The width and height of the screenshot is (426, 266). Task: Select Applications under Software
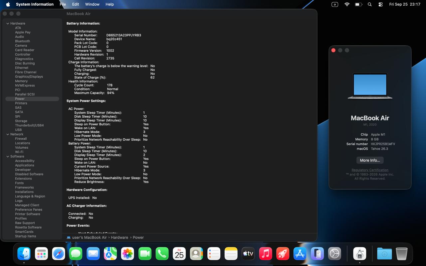coord(25,165)
